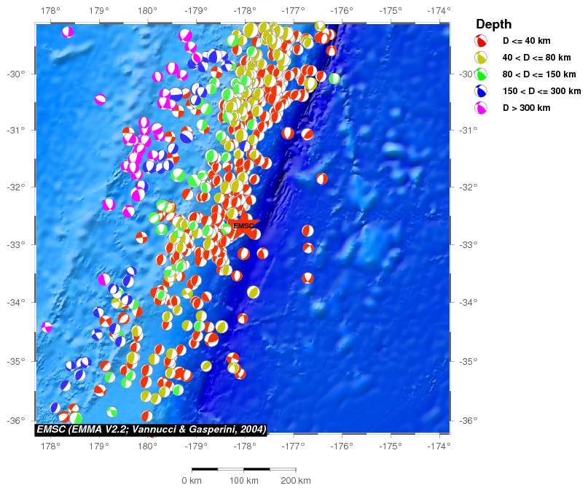Select the "D <= 40 km" legend label
The height and width of the screenshot is (491, 588).
[527, 41]
